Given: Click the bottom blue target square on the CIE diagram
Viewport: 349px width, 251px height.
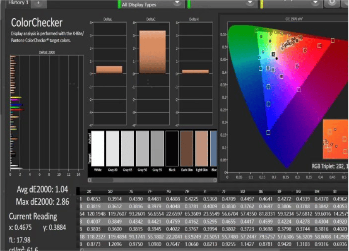Looking at the screenshot, I should click(268, 133).
